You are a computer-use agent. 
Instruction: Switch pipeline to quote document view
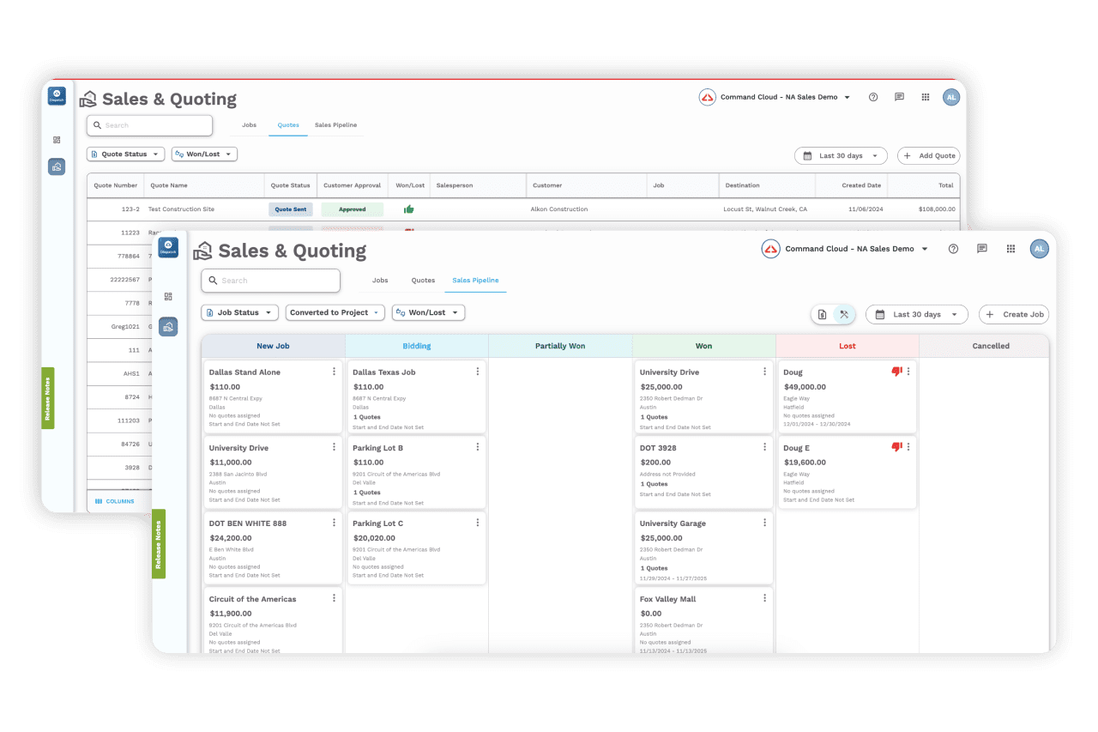point(820,314)
